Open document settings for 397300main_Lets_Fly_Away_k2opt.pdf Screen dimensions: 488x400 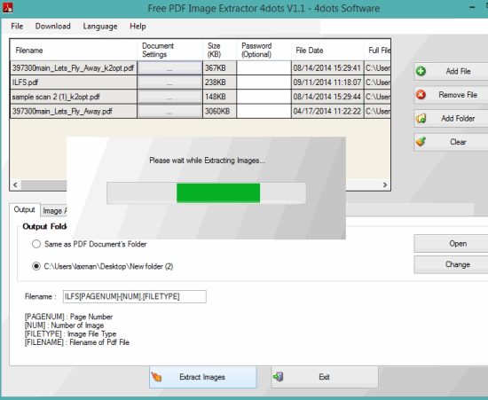point(169,68)
